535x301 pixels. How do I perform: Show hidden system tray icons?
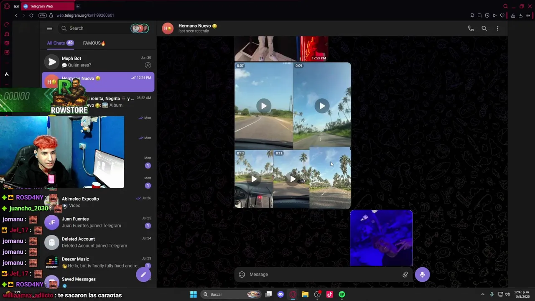[x=483, y=294]
